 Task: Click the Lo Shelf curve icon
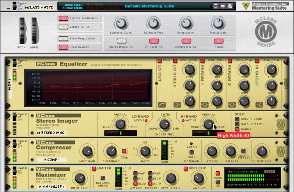tap(177, 105)
